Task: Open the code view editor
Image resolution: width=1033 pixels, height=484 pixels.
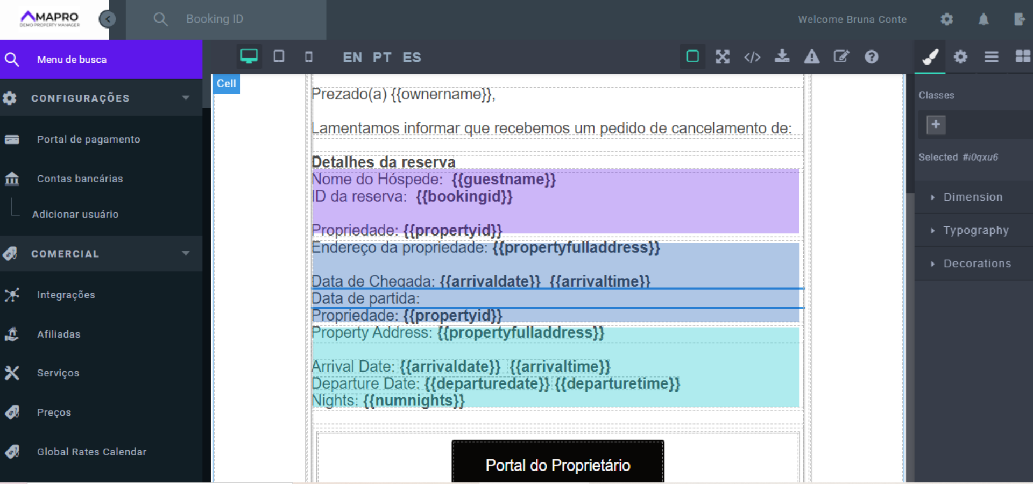Action: pos(752,56)
